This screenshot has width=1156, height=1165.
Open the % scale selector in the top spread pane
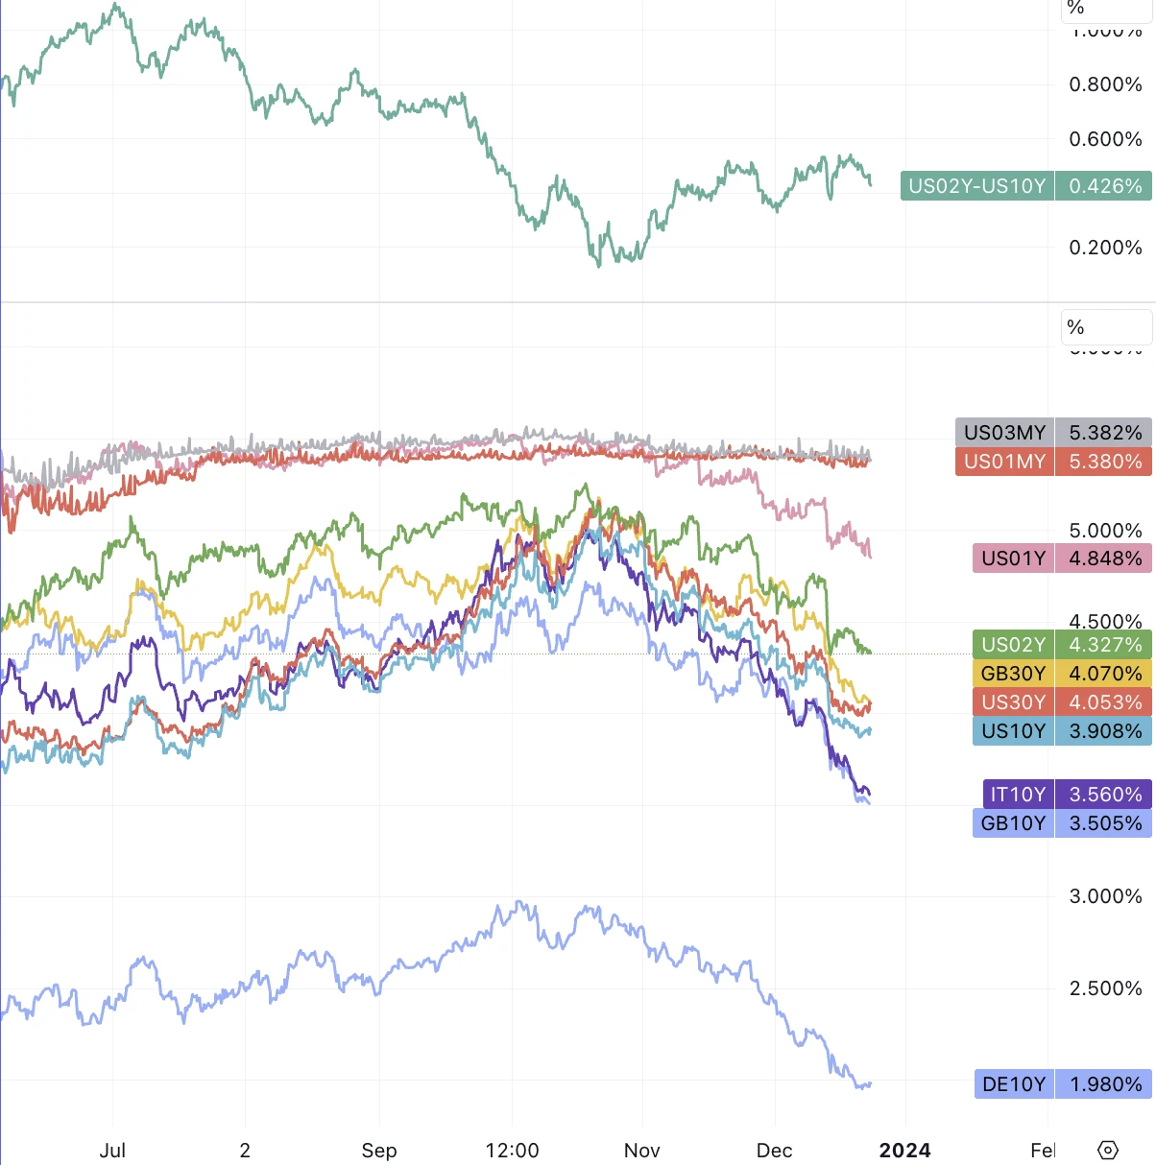pos(1104,9)
